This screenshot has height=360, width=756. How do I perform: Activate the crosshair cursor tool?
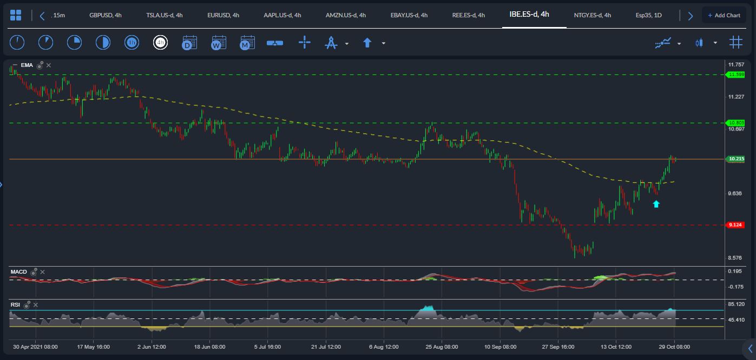[x=305, y=42]
